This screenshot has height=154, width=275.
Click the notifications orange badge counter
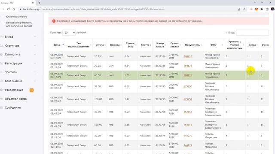31,90
